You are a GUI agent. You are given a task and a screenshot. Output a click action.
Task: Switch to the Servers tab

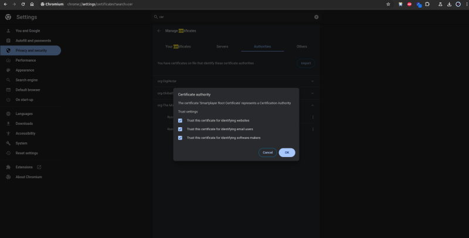(x=222, y=47)
